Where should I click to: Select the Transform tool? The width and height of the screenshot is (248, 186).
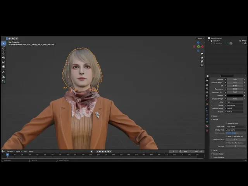tap(3, 67)
